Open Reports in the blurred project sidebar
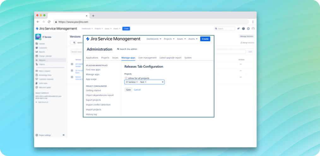 40,52
